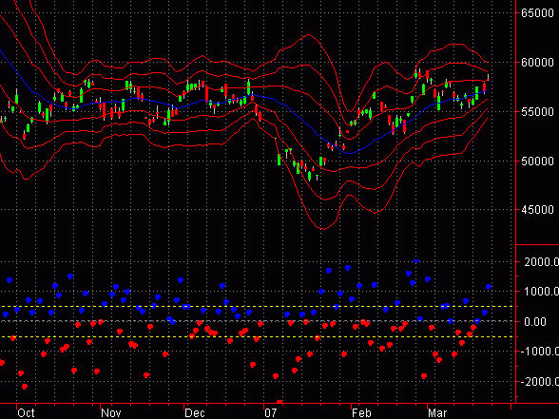Click the topmost blue dot in the indicator panel

416,261
